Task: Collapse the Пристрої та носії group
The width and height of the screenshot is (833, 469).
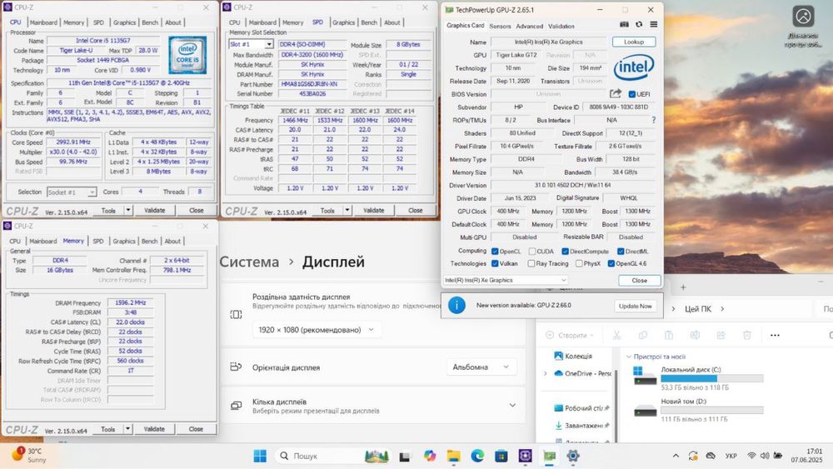Action: point(628,357)
